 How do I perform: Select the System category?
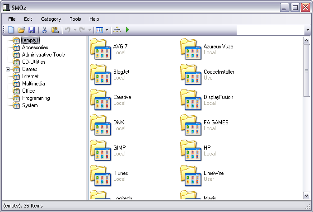pos(30,105)
